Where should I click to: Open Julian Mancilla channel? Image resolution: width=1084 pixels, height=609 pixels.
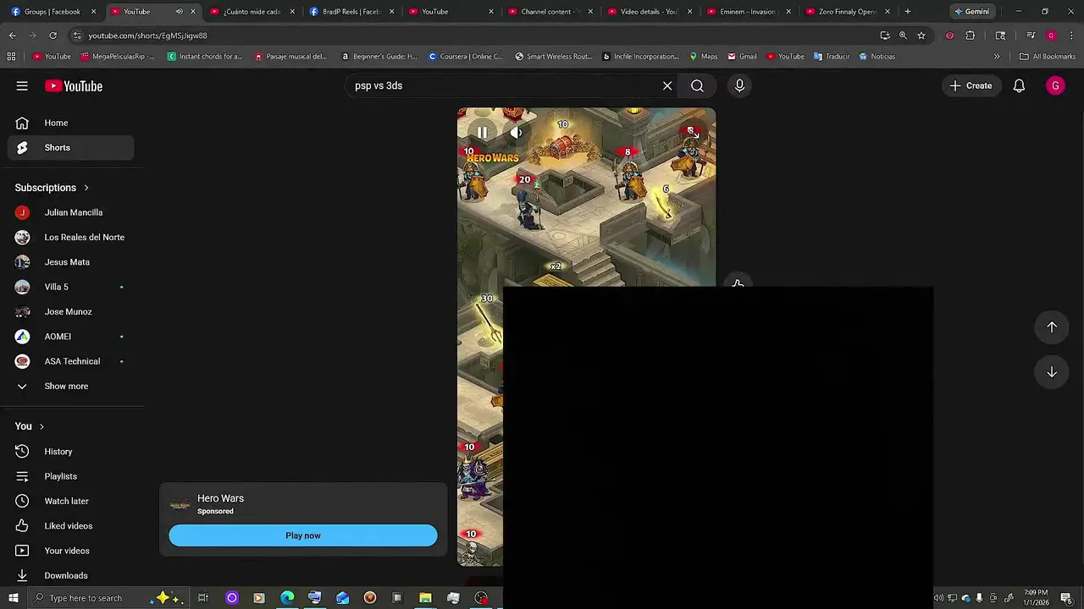(71, 212)
